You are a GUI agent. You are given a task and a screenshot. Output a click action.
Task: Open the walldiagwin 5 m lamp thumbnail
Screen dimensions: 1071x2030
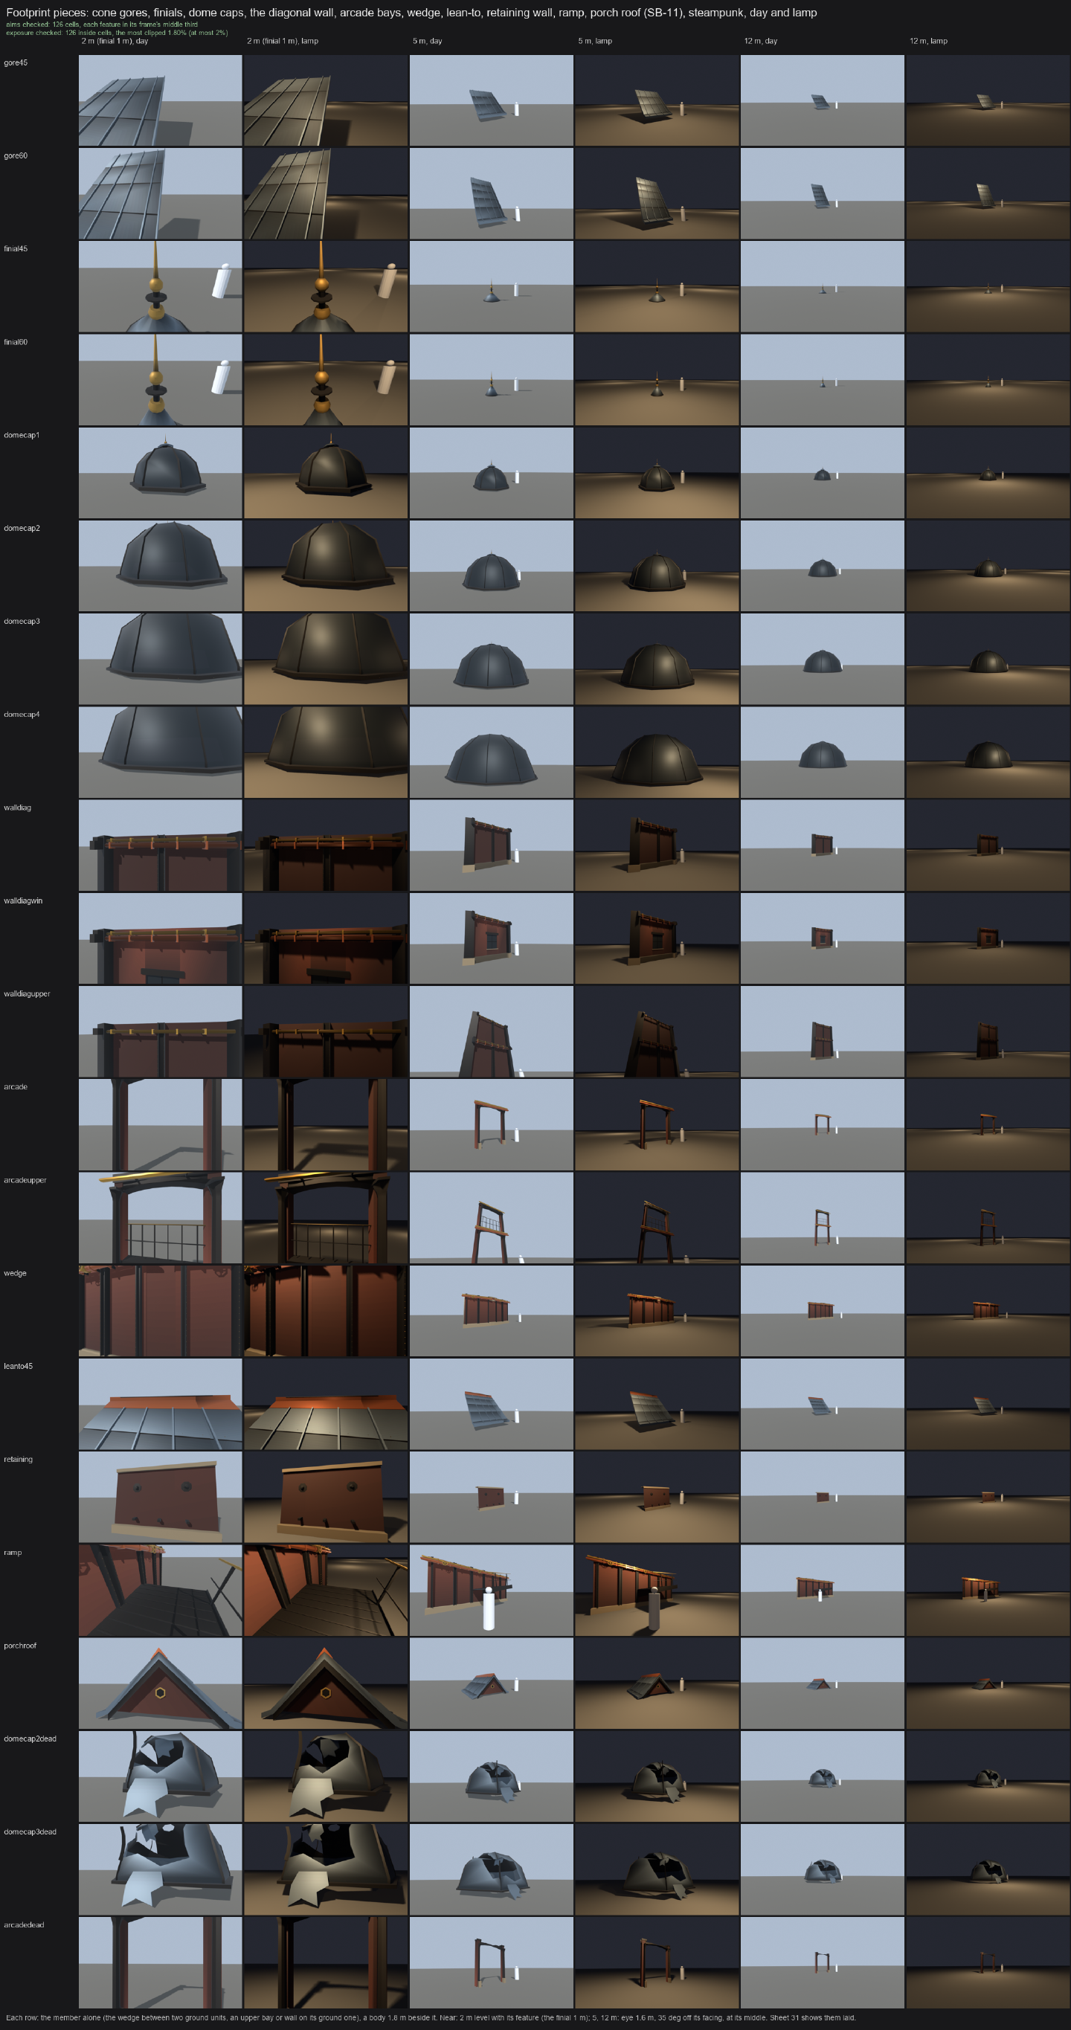click(657, 938)
